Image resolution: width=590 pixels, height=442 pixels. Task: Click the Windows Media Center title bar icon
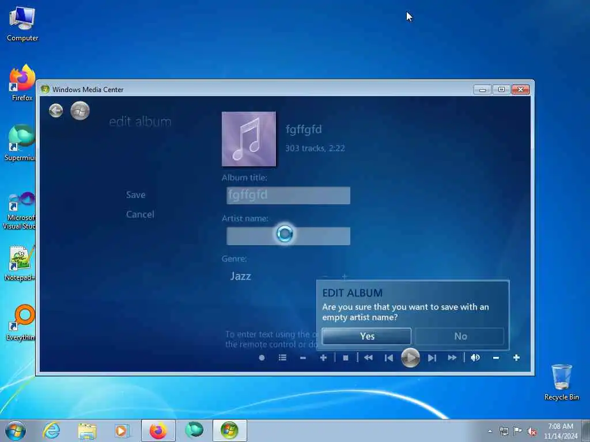coord(45,89)
